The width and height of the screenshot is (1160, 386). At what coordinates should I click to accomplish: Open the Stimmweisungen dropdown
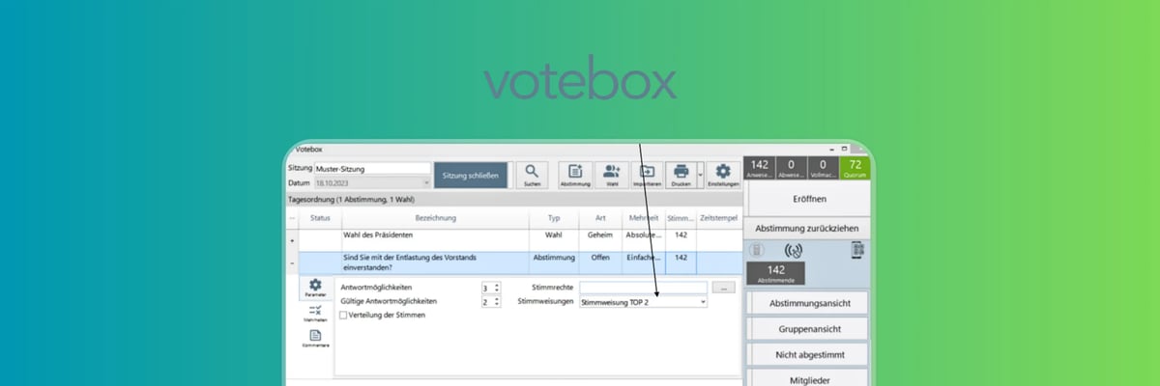644,302
